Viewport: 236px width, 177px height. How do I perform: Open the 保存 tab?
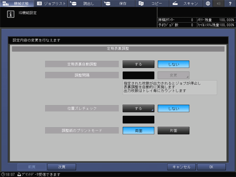pos(119,3)
